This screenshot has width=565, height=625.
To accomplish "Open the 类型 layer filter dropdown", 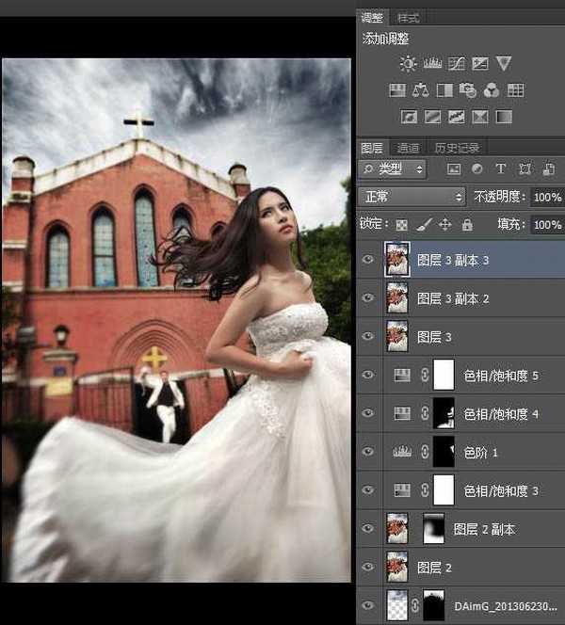I will [x=393, y=169].
